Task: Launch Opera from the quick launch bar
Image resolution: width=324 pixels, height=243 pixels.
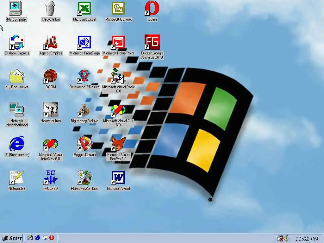Action: click(52, 238)
